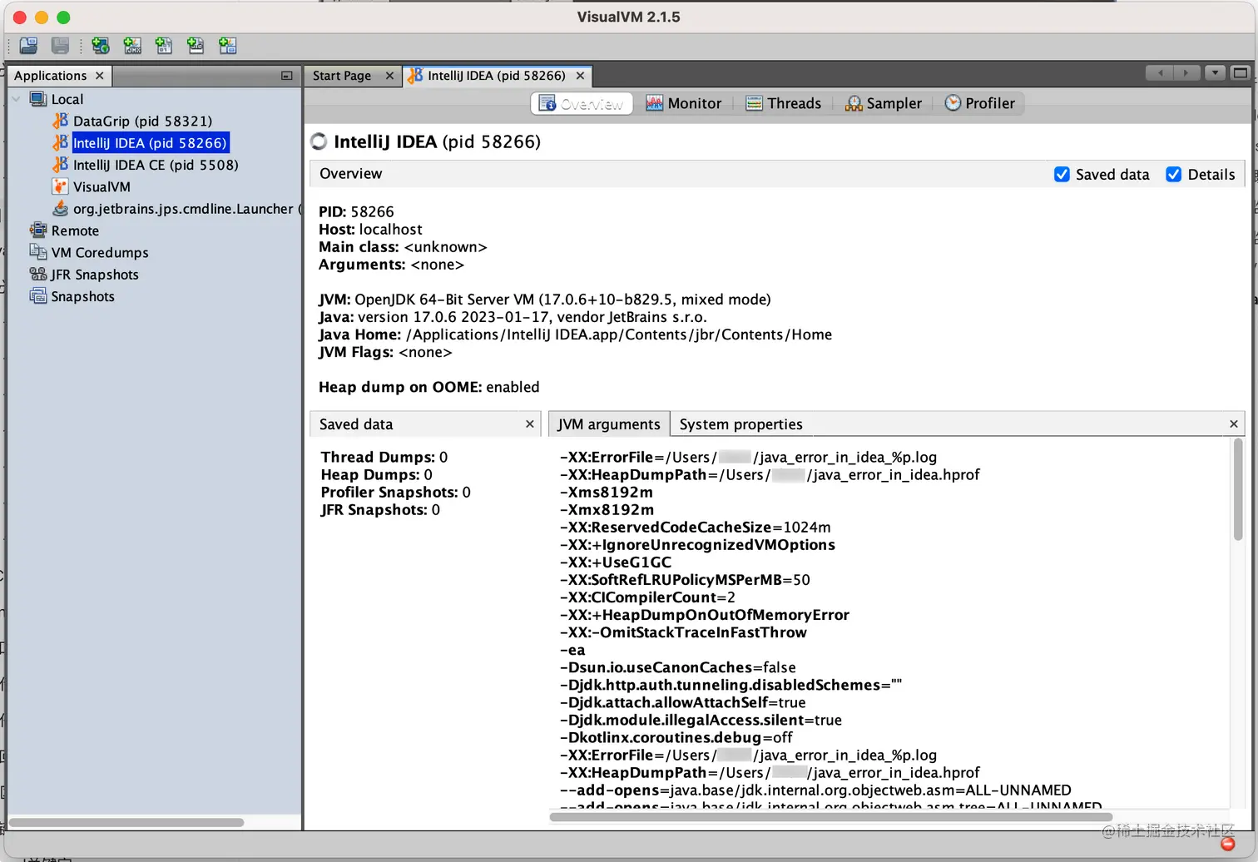Click the Load Snapshot toolbar icon

28,46
